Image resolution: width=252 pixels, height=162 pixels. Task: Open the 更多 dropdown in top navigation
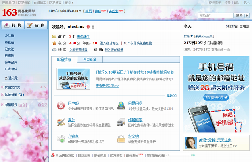tap(69, 3)
